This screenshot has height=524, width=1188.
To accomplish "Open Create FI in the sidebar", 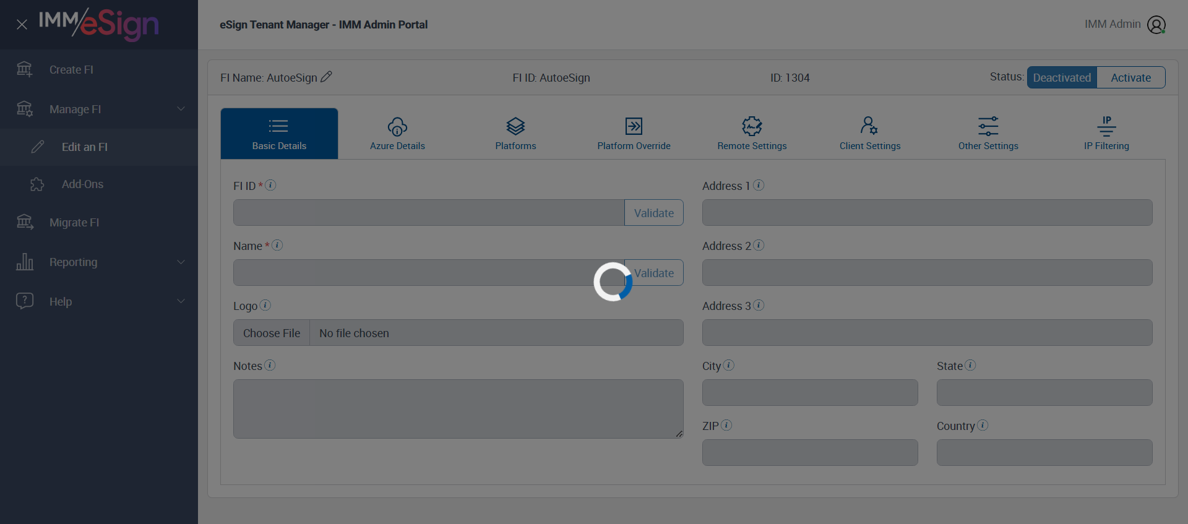I will pyautogui.click(x=99, y=69).
